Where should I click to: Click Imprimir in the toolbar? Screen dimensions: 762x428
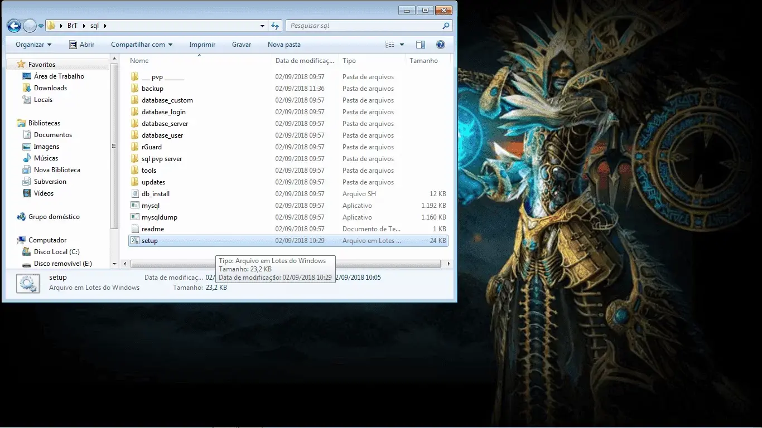click(202, 45)
